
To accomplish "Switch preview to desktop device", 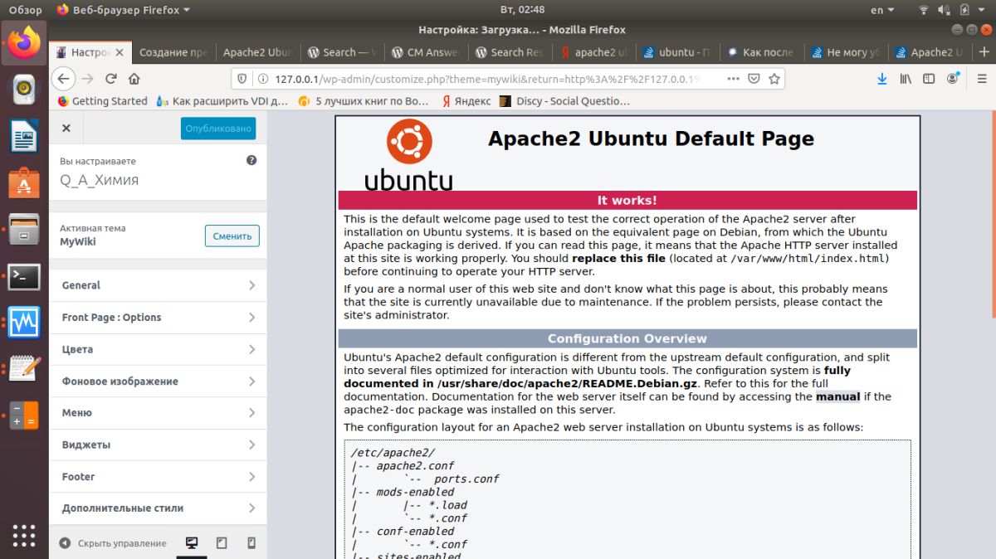I will 192,543.
